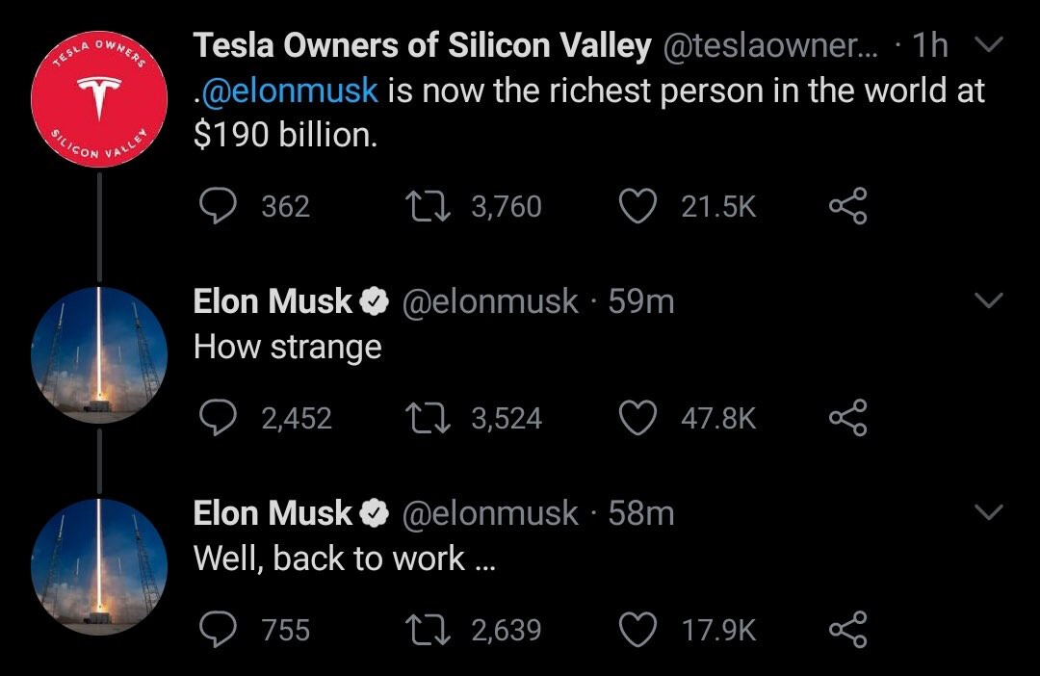This screenshot has height=676, width=1040.
Task: Expand options for 58m Elon Musk tweet
Action: point(989,512)
